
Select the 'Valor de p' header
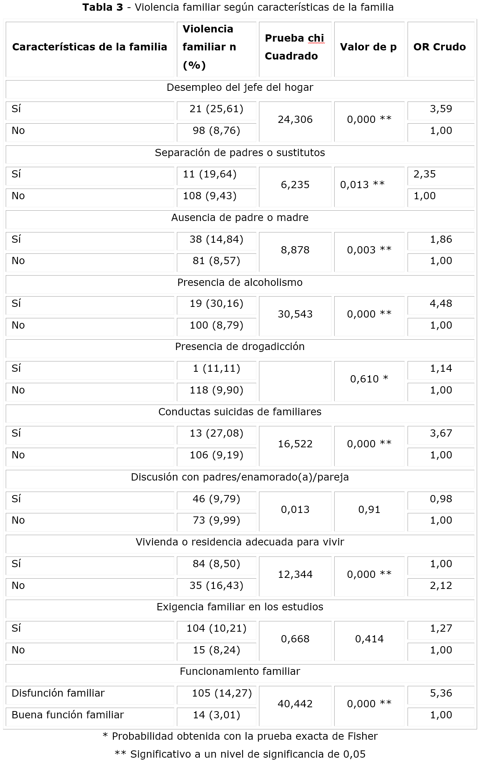[368, 47]
